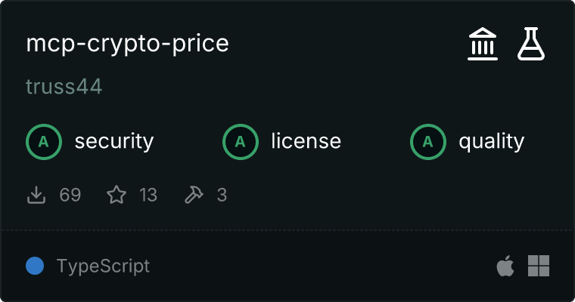Click the security grade A badge
Screen dimensions: 575x302
coord(44,141)
